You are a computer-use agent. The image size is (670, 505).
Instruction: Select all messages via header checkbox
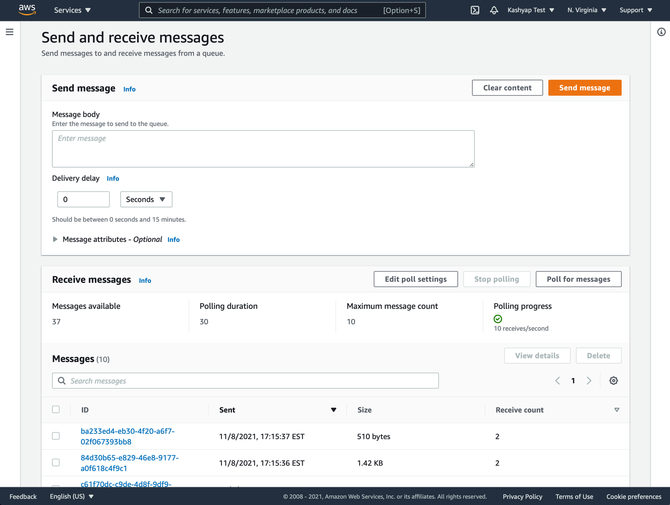pyautogui.click(x=56, y=409)
